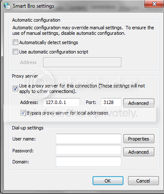The width and height of the screenshot is (164, 194).
Task: Confirm settings with OK button
Action: click(x=108, y=181)
